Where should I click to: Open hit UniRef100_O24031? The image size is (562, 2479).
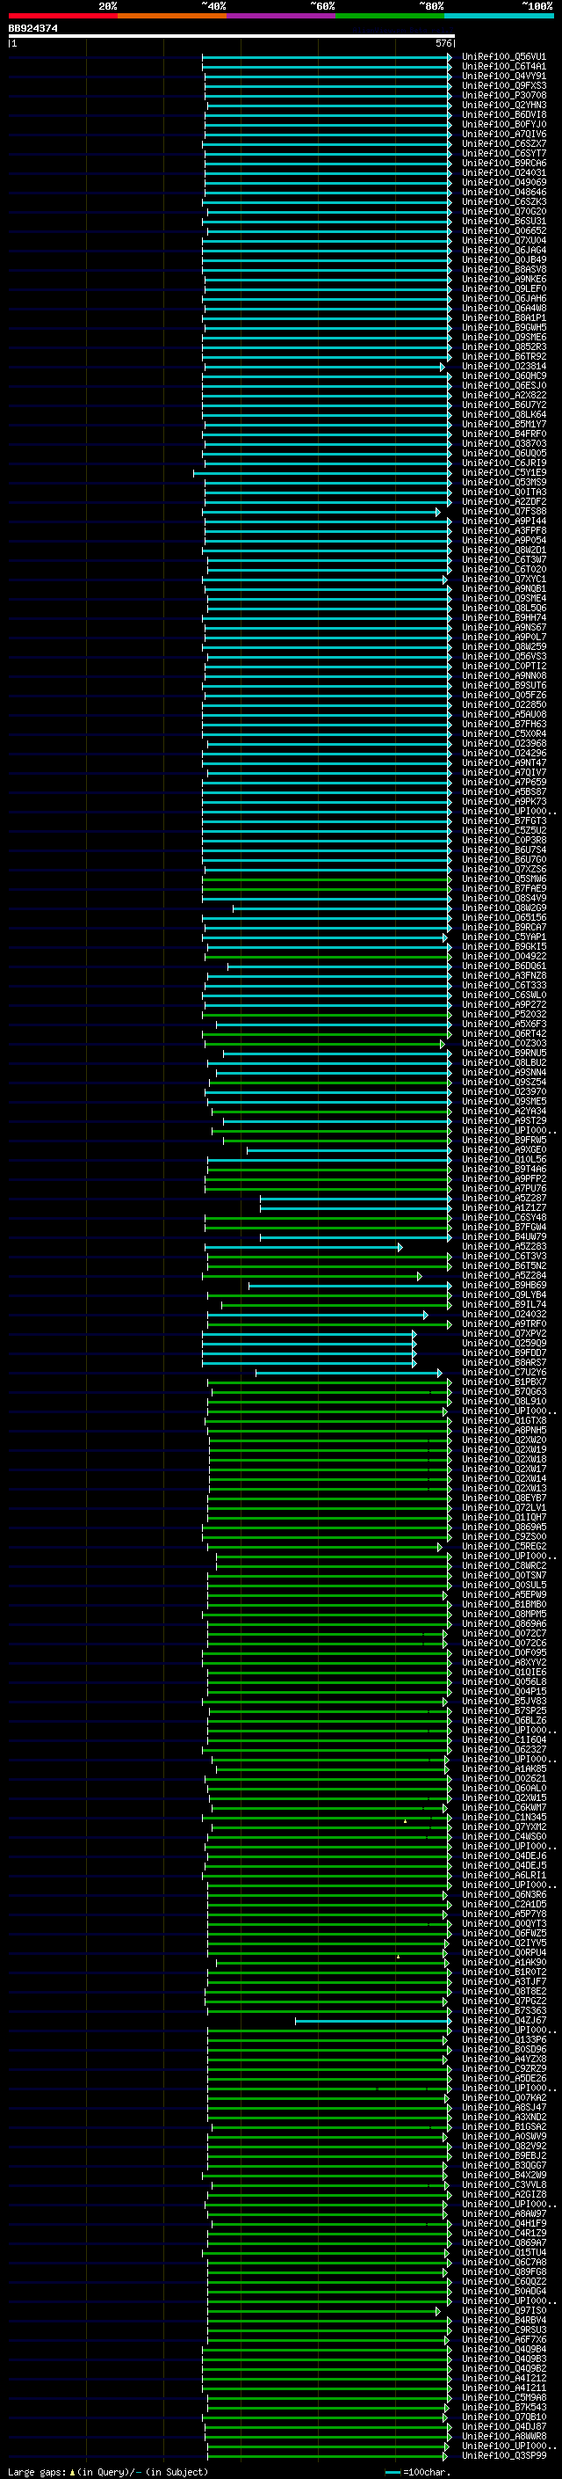(x=504, y=173)
